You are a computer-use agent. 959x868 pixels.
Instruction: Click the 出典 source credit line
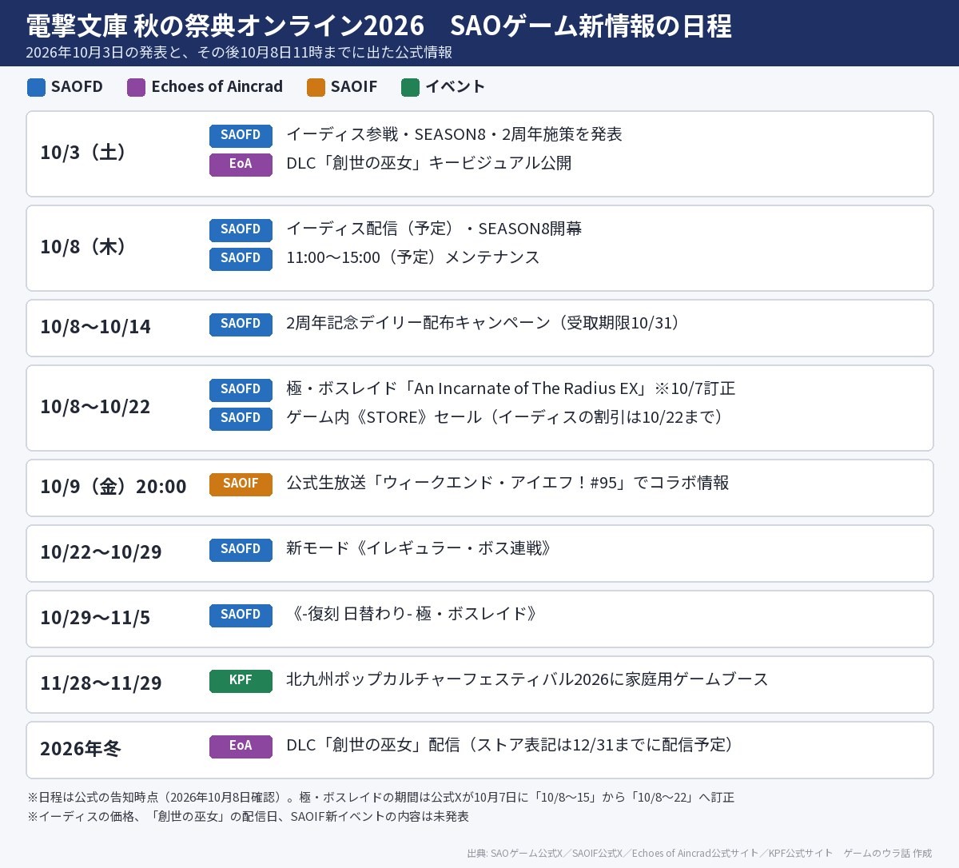pyautogui.click(x=699, y=854)
